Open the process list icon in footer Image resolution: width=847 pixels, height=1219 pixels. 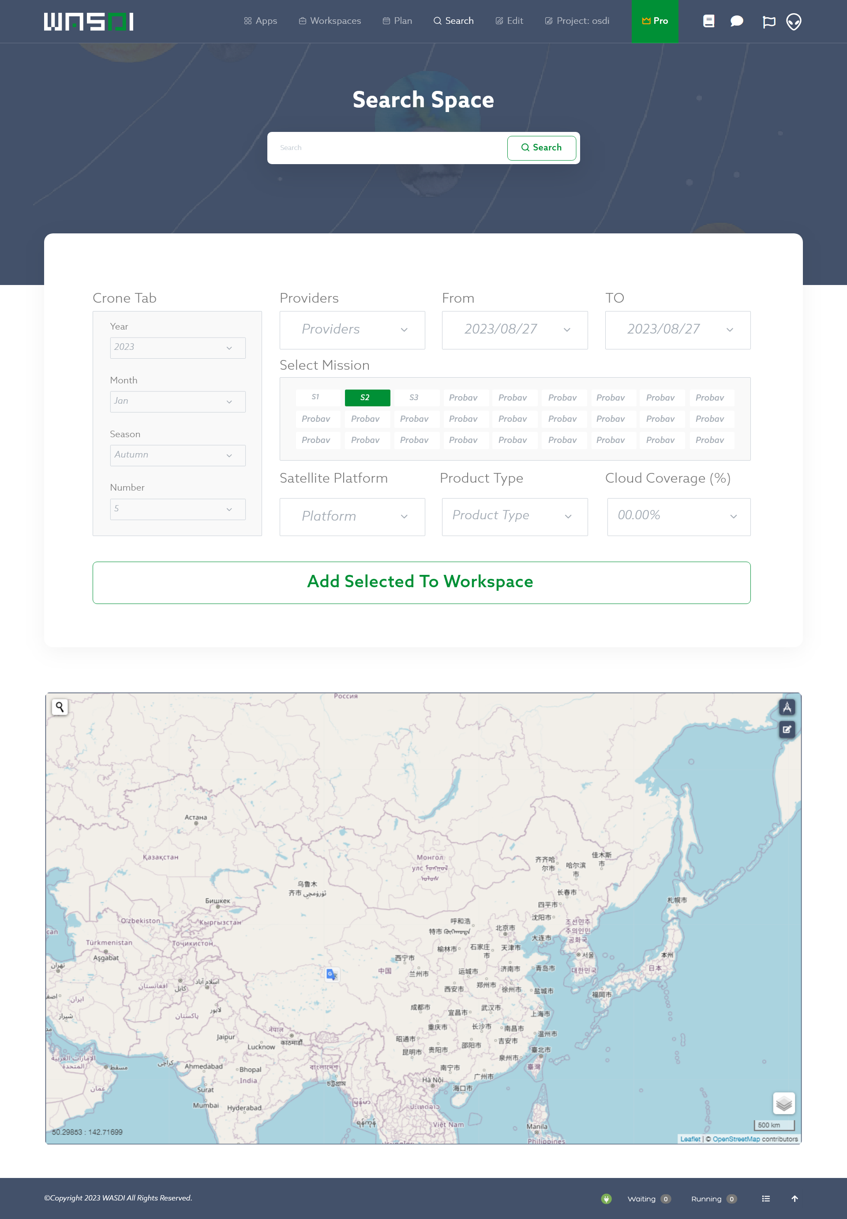coord(766,1198)
